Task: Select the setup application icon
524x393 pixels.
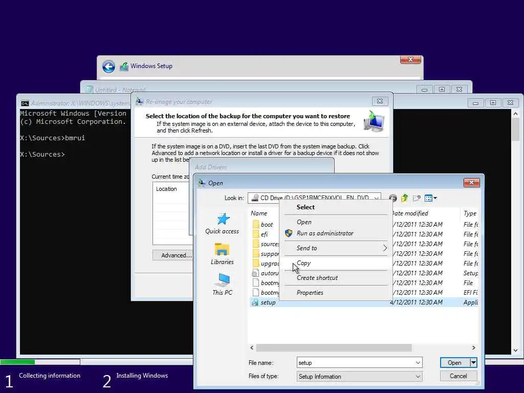Action: point(255,302)
